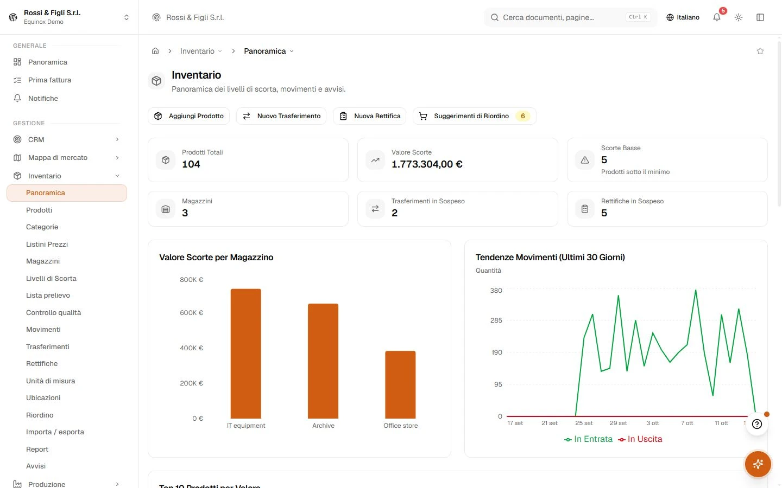Click the Scorte Basse warning triangle icon

585,160
